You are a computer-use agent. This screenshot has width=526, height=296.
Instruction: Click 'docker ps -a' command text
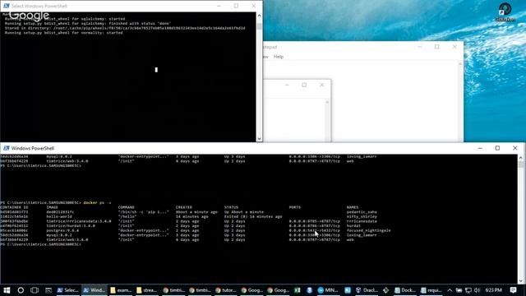(97, 203)
